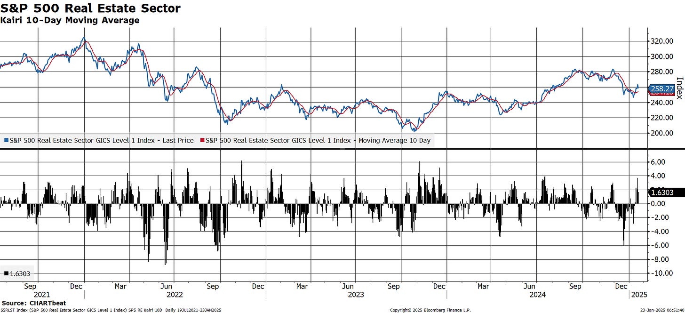Select the 'S&P 500 Real Estate Sector' chart title

(x=90, y=8)
